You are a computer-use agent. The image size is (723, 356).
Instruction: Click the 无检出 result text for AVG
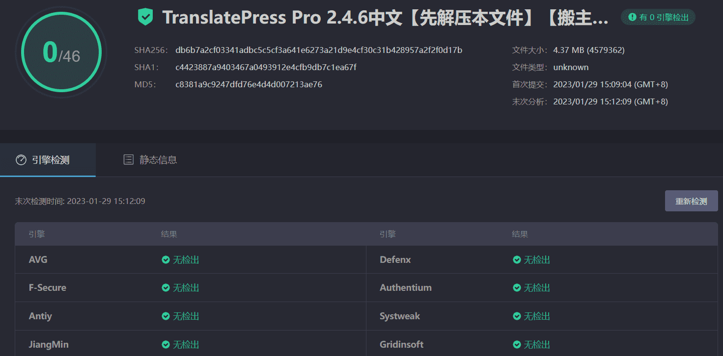(186, 260)
